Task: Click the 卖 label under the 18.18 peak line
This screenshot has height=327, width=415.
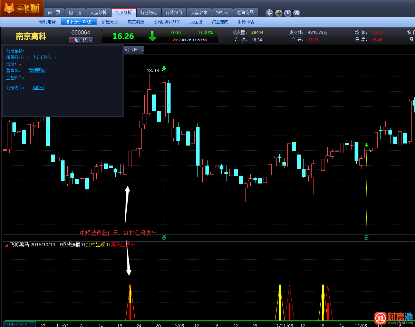Action: tap(164, 237)
